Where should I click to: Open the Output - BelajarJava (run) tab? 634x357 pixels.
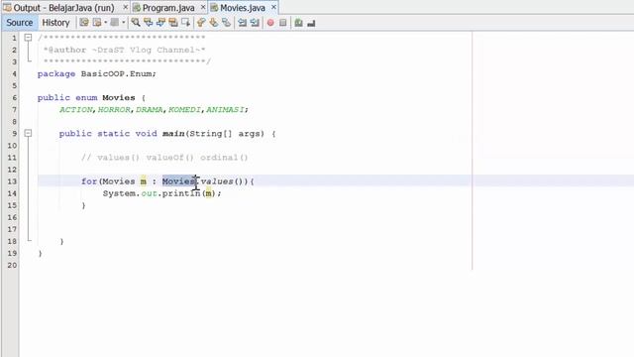tap(63, 8)
